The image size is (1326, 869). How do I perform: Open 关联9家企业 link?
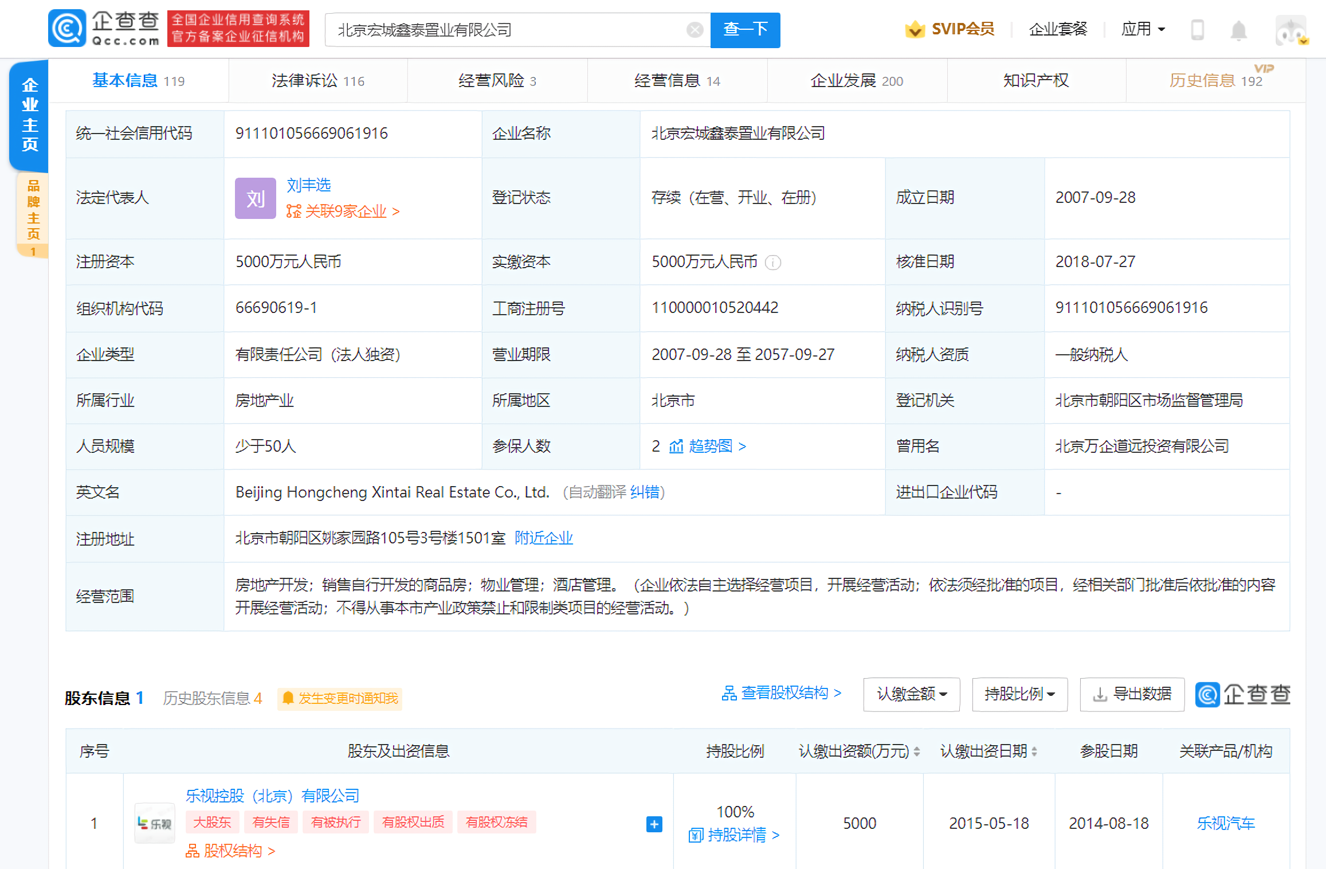click(343, 212)
